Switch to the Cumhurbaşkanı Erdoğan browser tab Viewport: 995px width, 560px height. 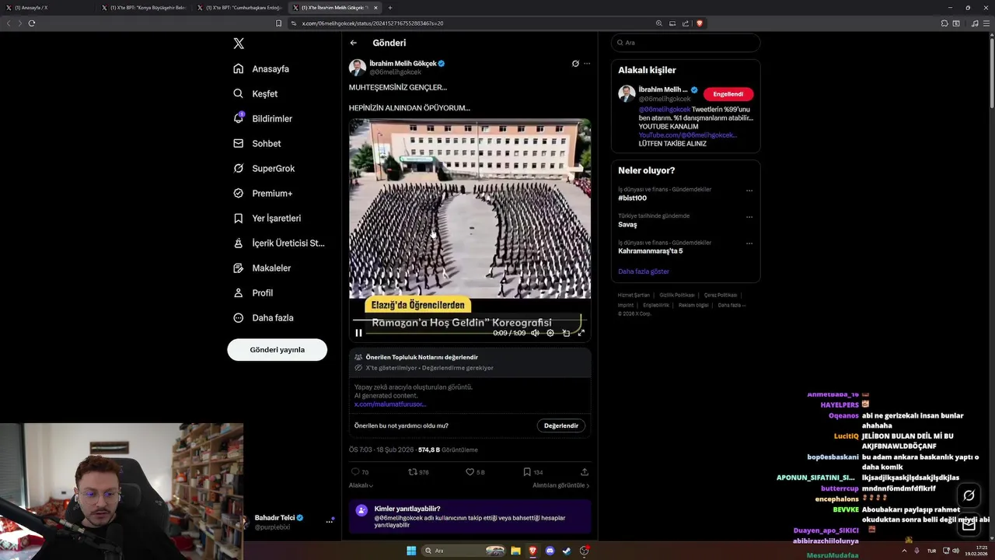pyautogui.click(x=239, y=8)
